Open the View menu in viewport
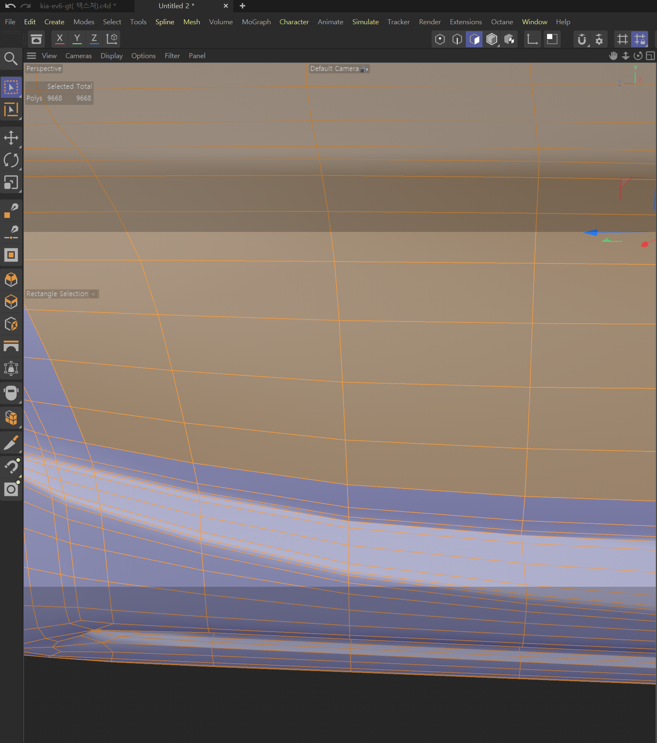Viewport: 657px width, 743px height. point(49,56)
